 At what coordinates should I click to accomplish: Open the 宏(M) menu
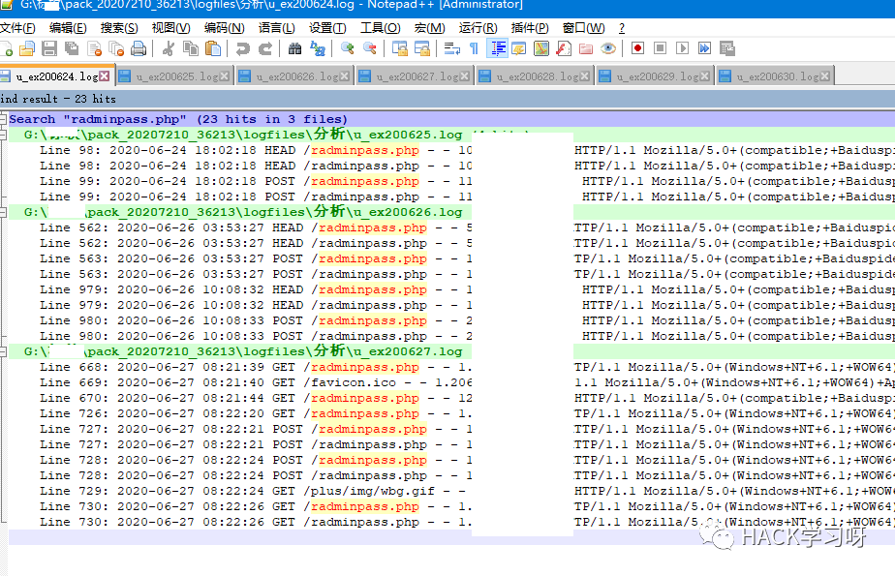click(430, 28)
